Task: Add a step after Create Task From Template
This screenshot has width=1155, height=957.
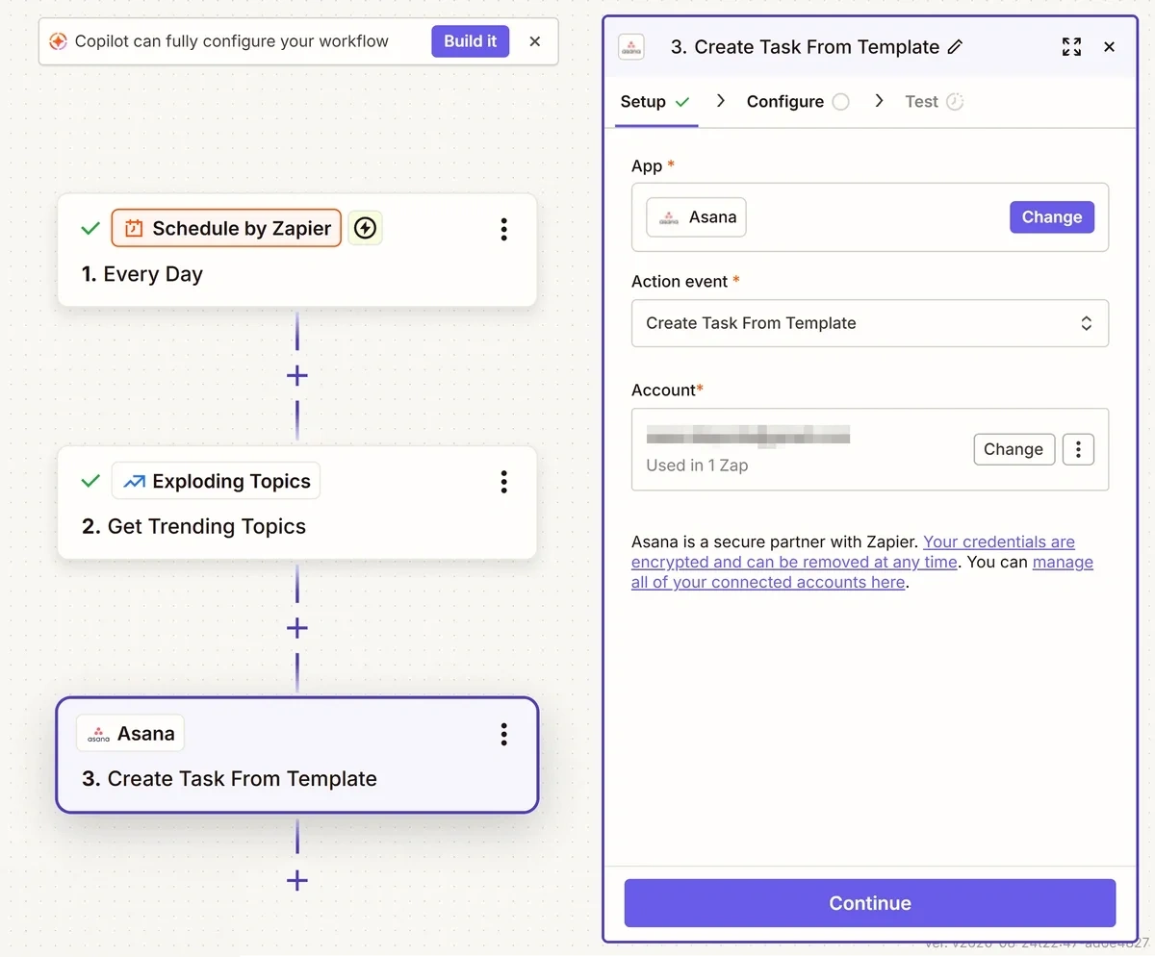Action: [x=297, y=880]
